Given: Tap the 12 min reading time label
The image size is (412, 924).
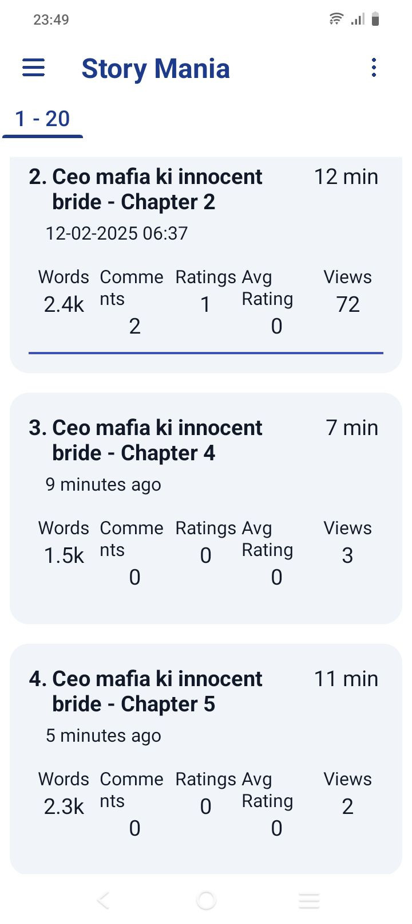Looking at the screenshot, I should pyautogui.click(x=346, y=177).
